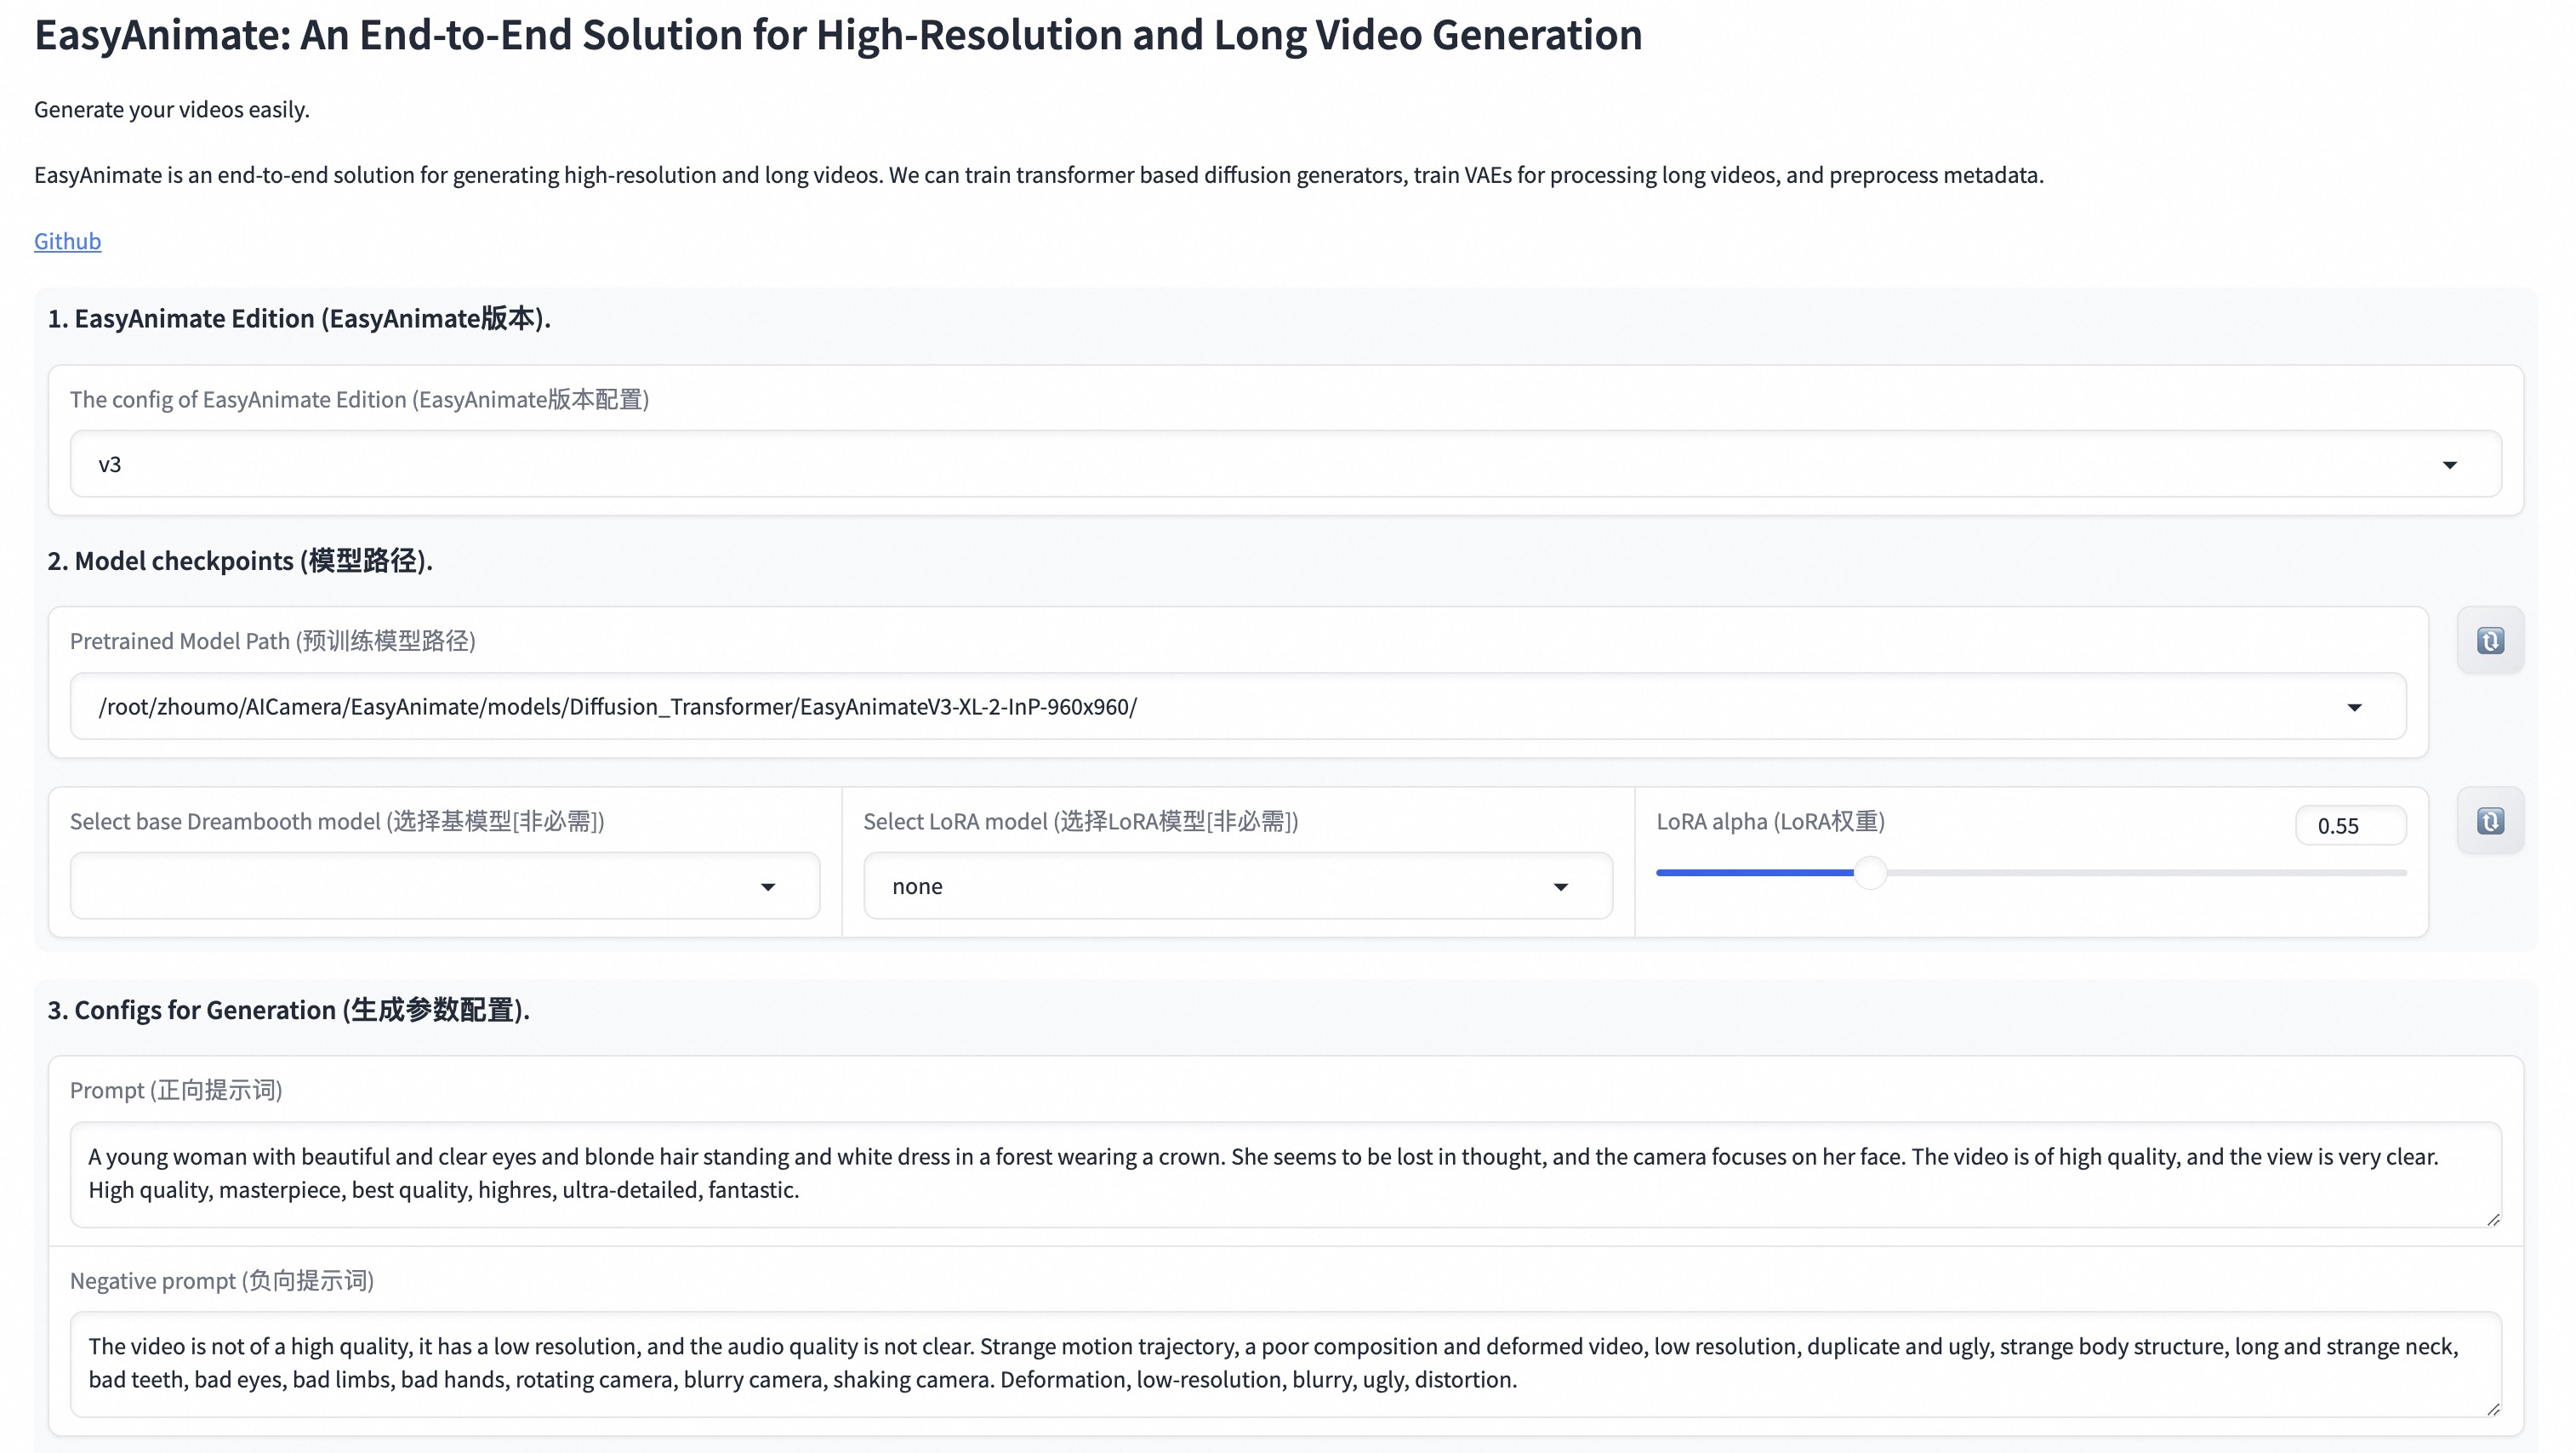
Task: Click the LoRA alpha value field 0.55
Action: point(2350,825)
